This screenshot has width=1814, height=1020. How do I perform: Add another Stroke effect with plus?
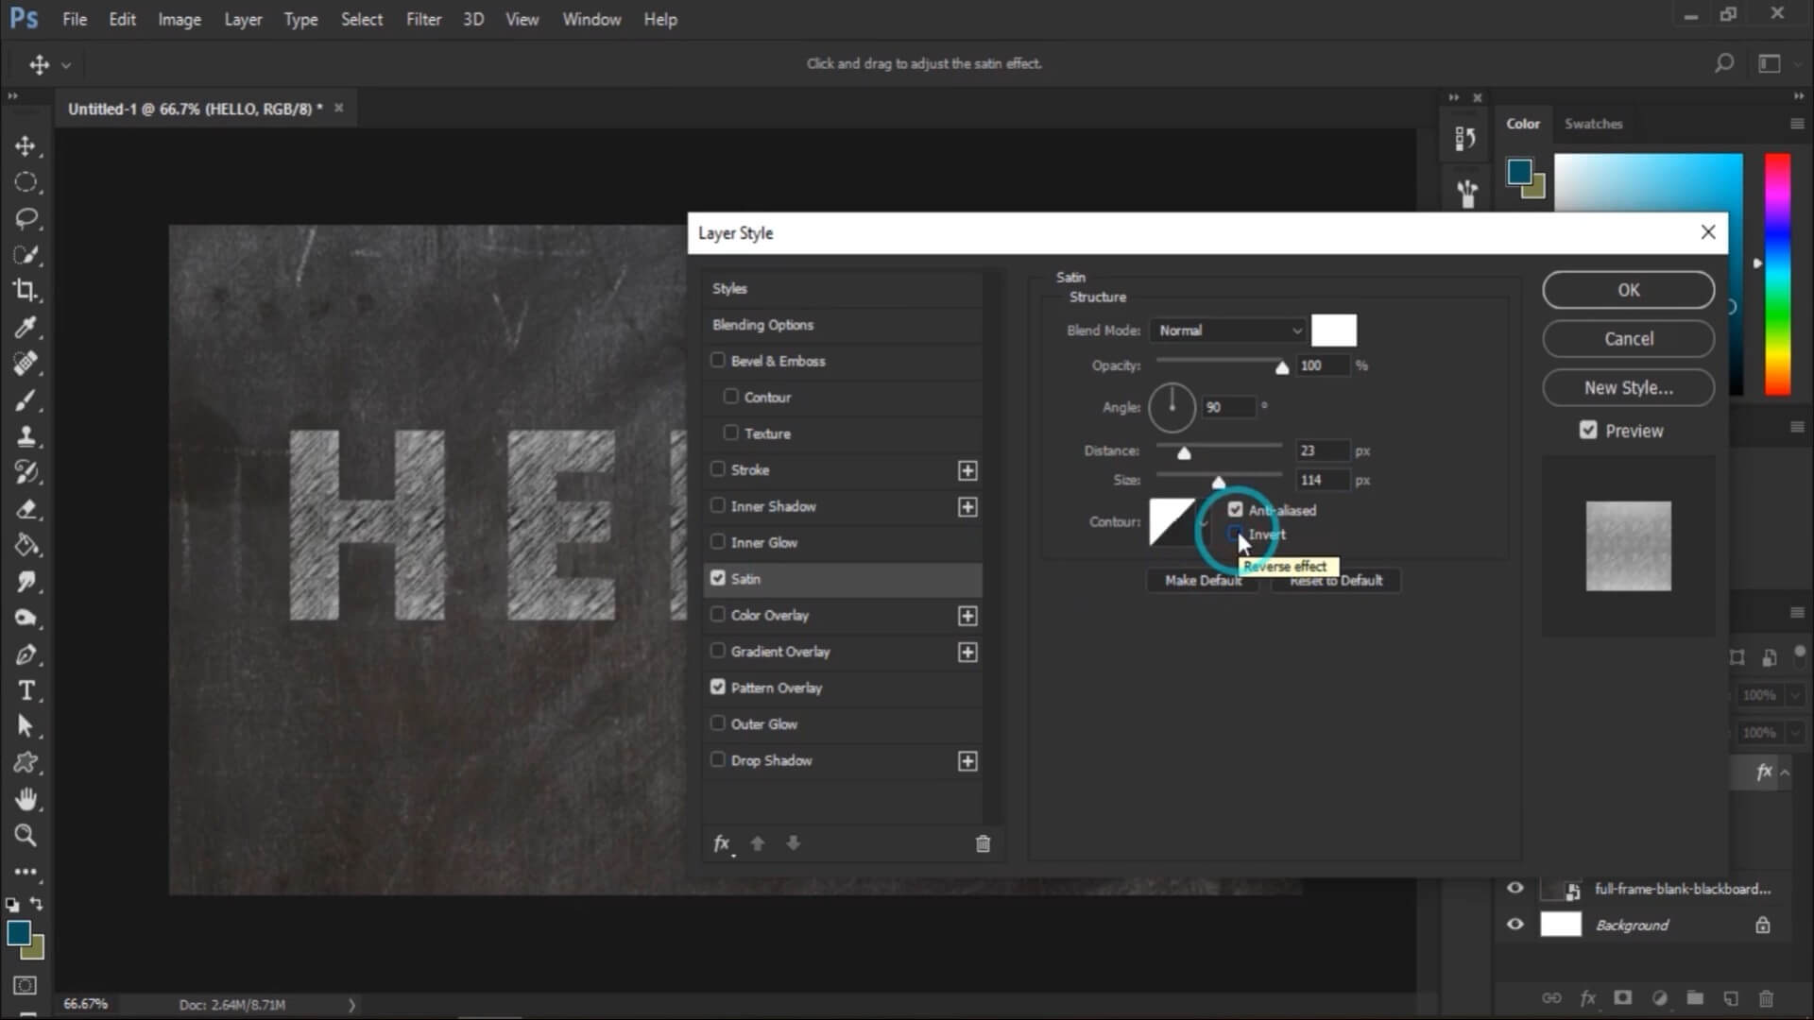point(967,470)
